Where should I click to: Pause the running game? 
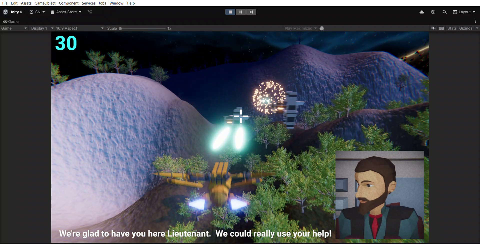(x=241, y=12)
